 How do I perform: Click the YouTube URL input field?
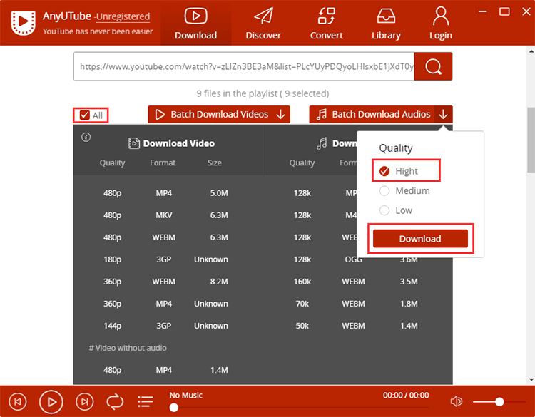click(x=244, y=66)
